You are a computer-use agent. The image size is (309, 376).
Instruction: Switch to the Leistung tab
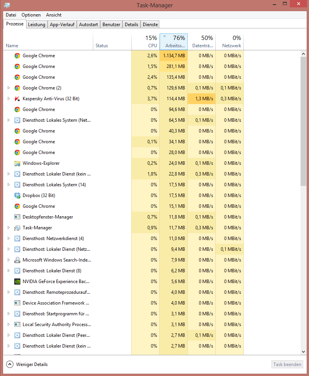coord(36,25)
